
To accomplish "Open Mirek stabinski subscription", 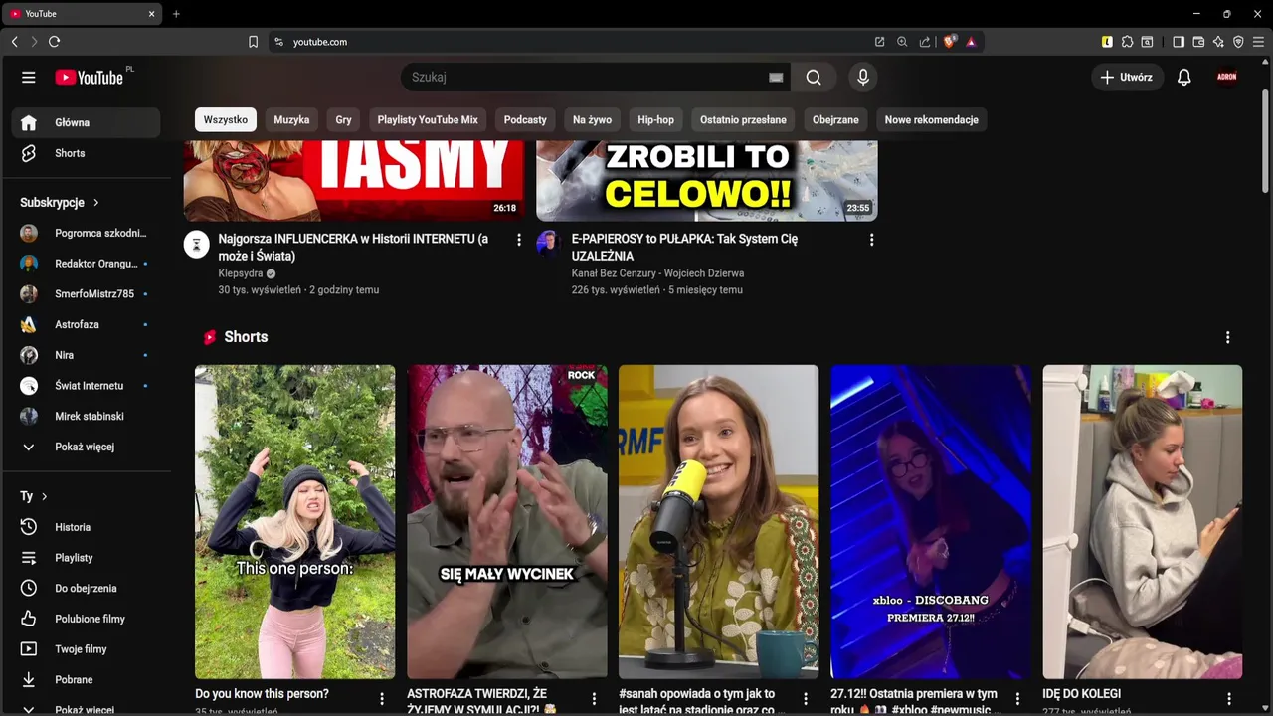I will [x=86, y=416].
